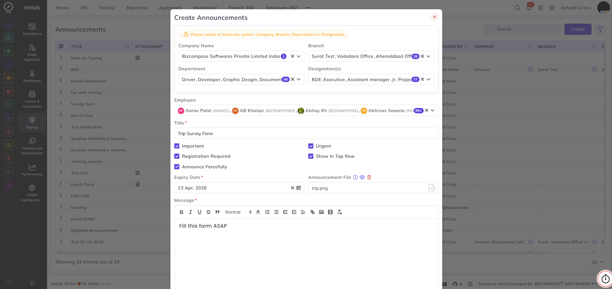Toggle the Announce Forcefully checkbox
This screenshot has height=289, width=612.
(177, 167)
